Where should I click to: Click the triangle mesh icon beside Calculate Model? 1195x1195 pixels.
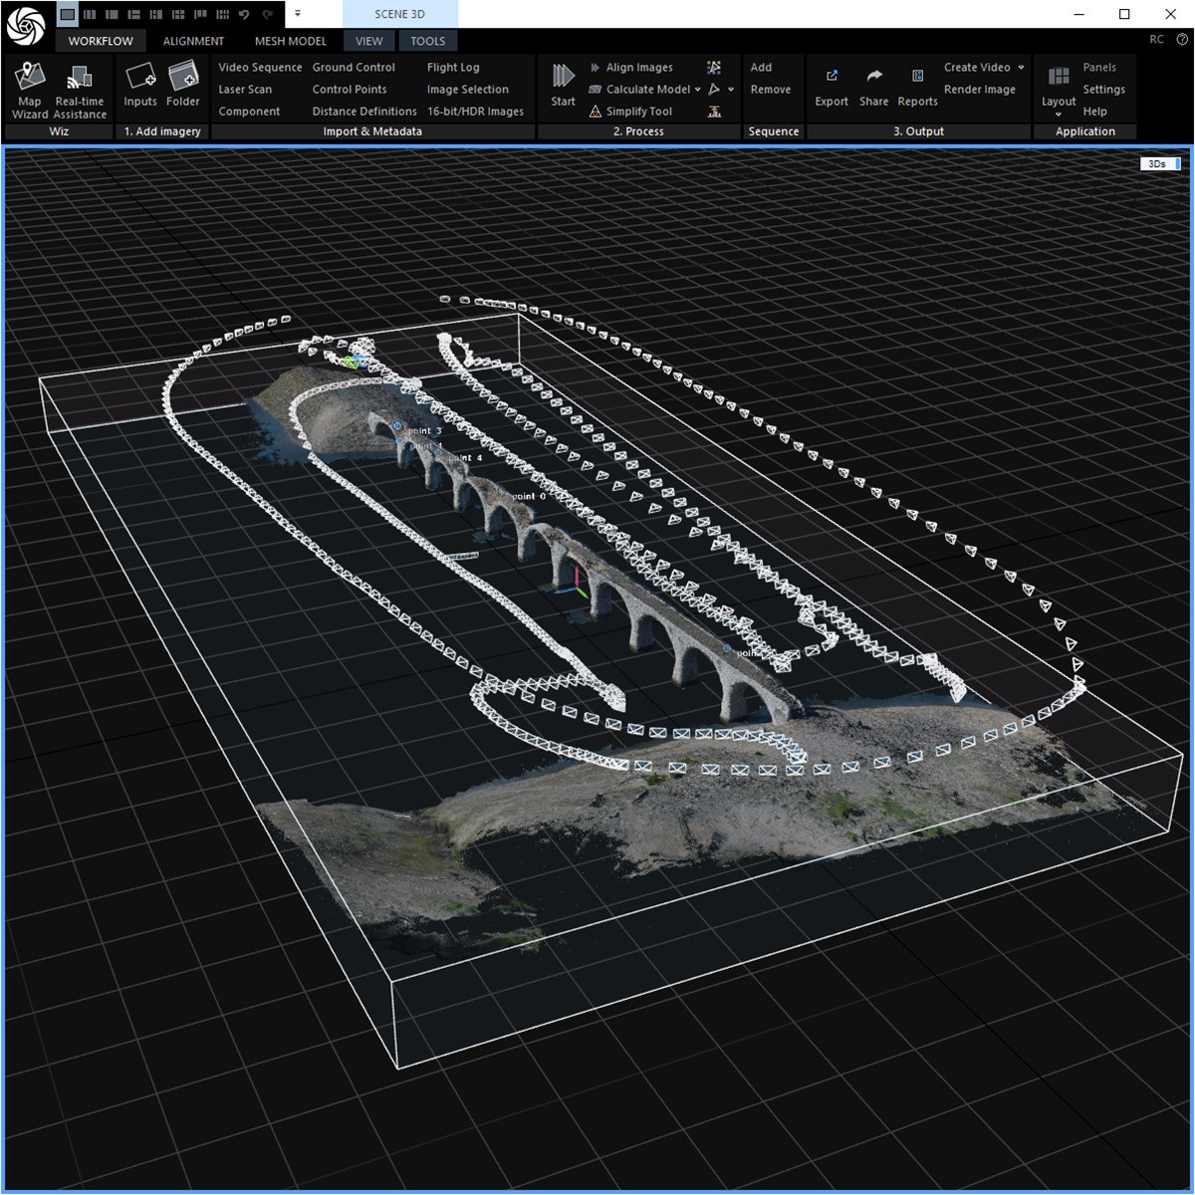point(714,90)
